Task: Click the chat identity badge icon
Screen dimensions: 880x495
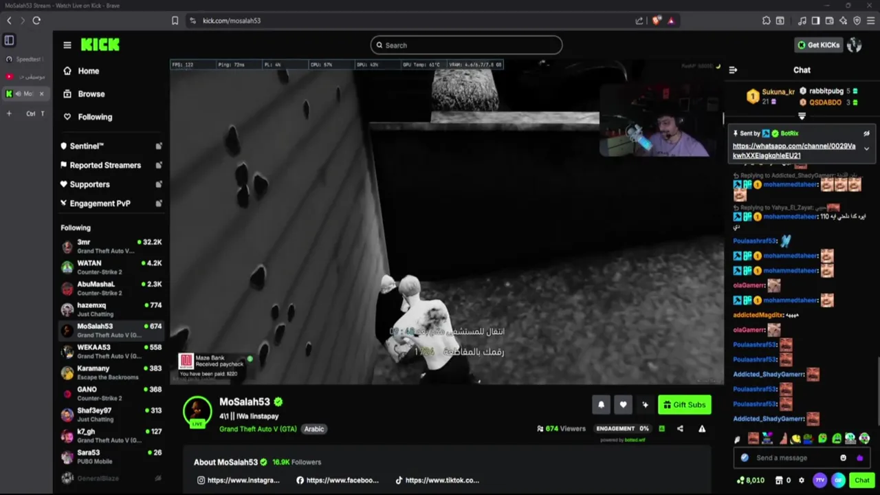Action: (x=745, y=458)
